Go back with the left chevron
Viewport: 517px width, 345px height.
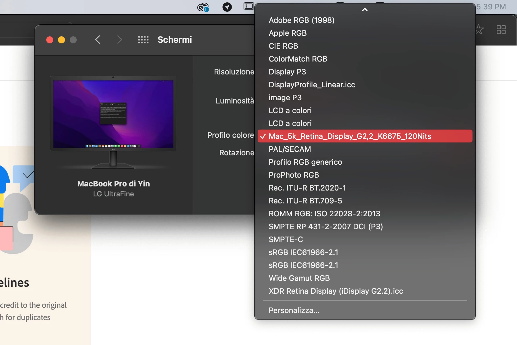(x=98, y=40)
